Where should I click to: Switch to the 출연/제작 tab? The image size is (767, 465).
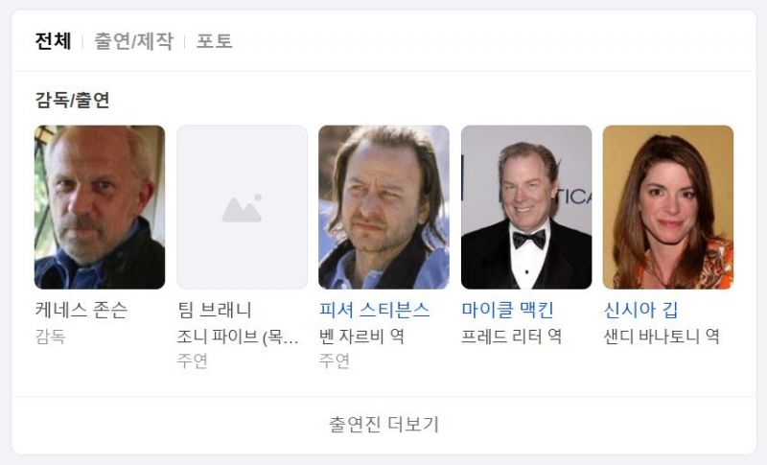133,41
